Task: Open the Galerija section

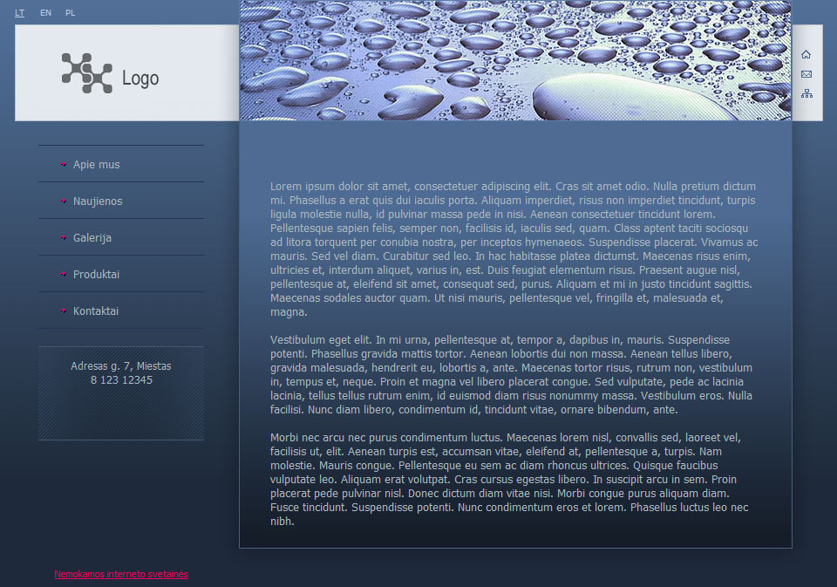Action: pyautogui.click(x=92, y=238)
